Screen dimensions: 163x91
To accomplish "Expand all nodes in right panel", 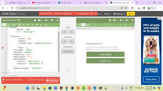I will click(94, 25).
